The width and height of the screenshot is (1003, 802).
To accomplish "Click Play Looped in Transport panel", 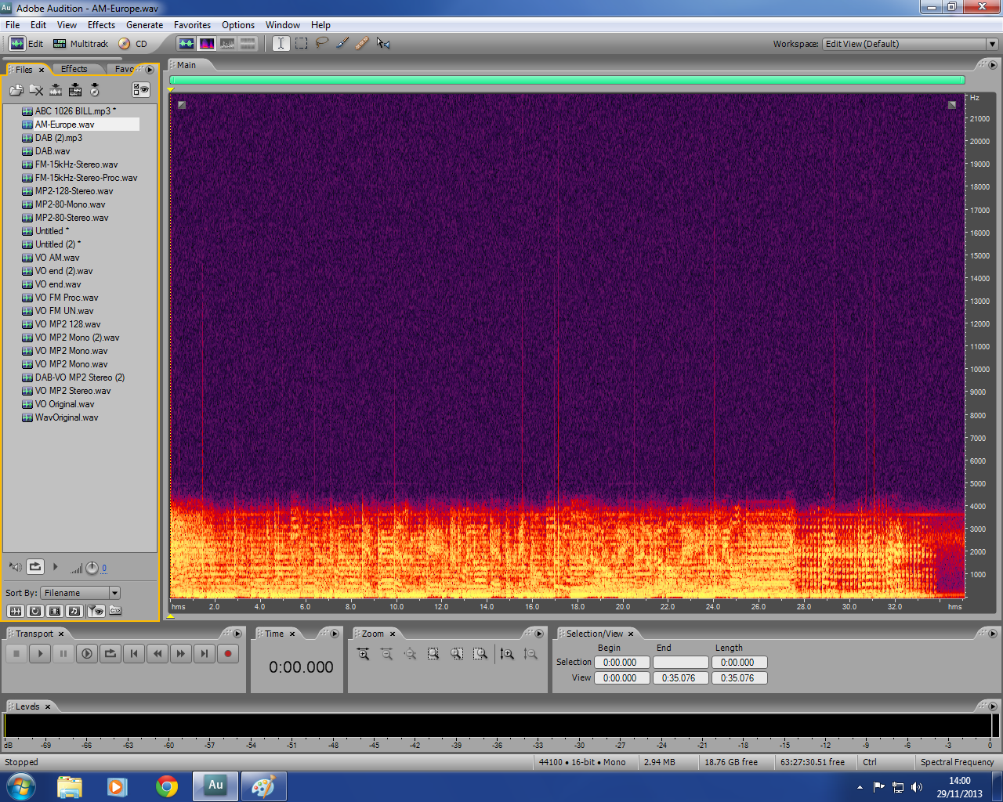I will 110,653.
